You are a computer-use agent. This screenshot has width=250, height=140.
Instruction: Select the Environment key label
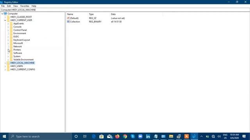20,33
